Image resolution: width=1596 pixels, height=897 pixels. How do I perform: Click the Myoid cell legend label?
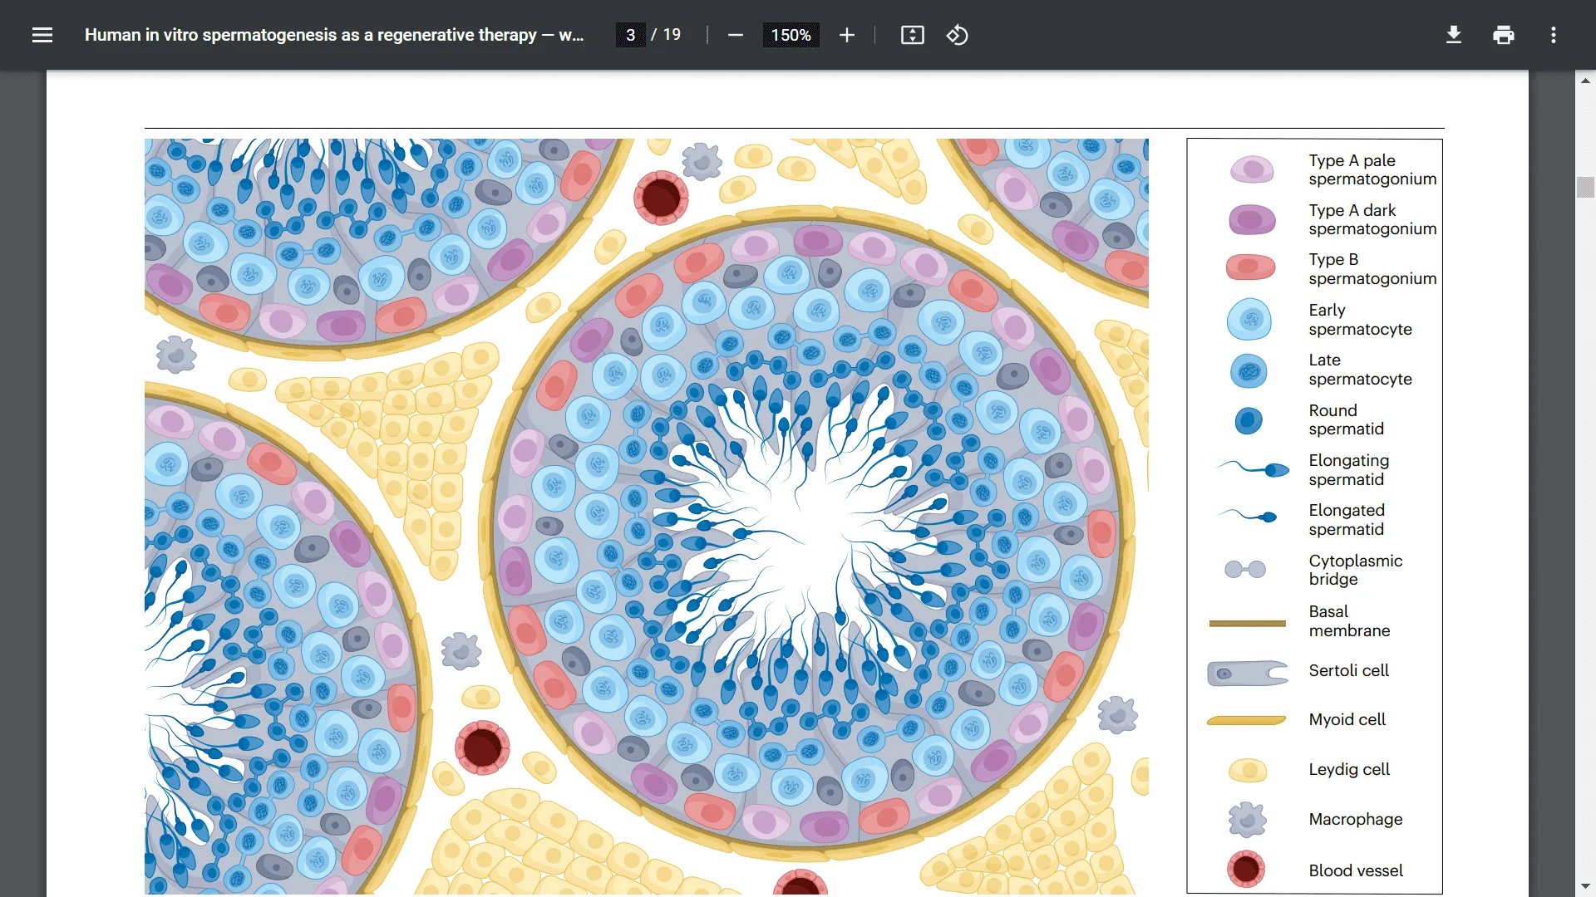click(x=1347, y=719)
